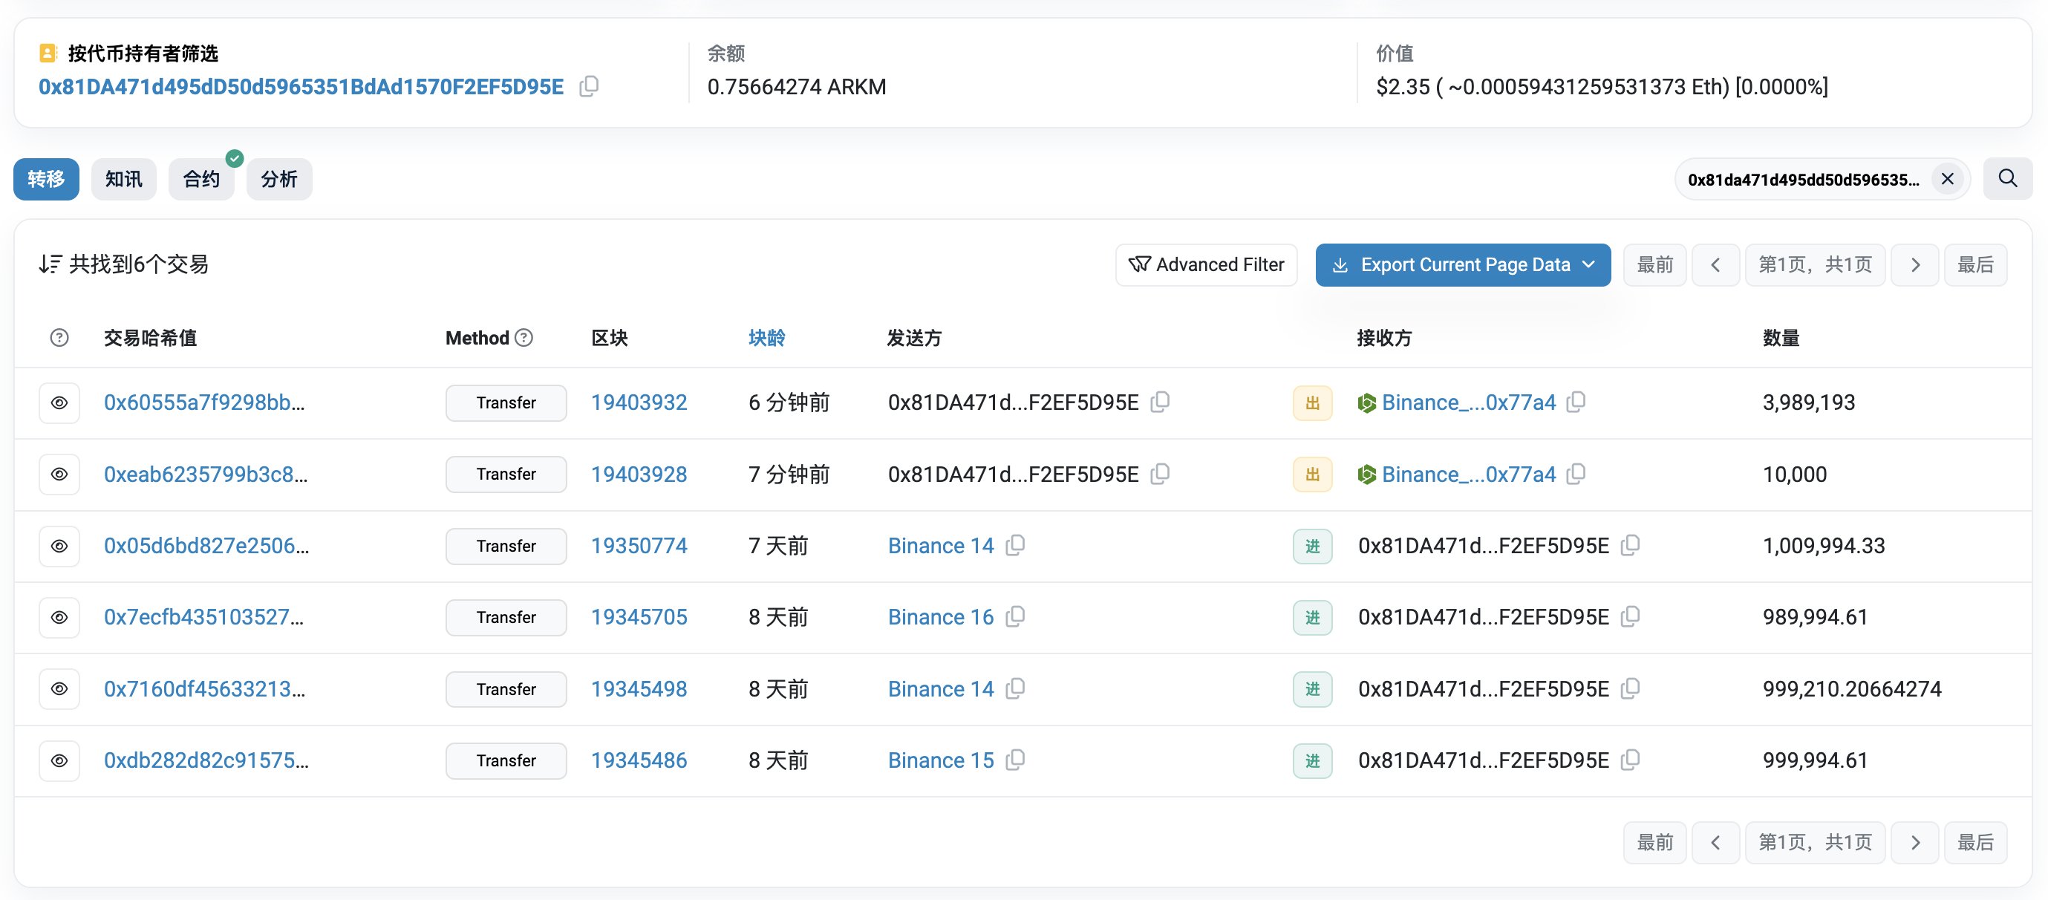Image resolution: width=2048 pixels, height=900 pixels.
Task: Toggle 块龄 age column format
Action: tap(766, 338)
